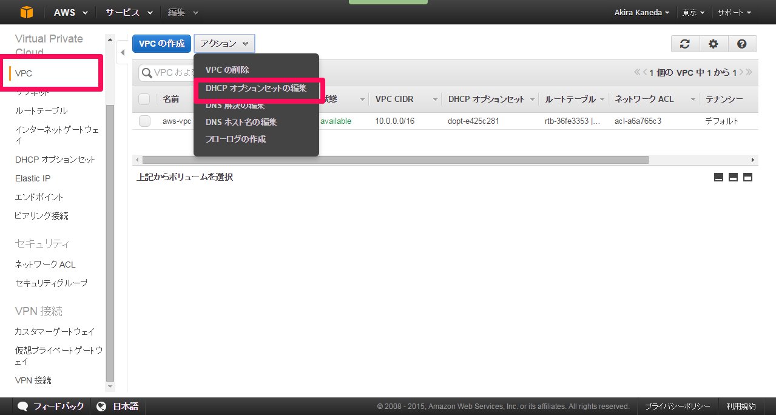This screenshot has height=415, width=776.
Task: Open the サービス menu dropdown
Action: 129,12
